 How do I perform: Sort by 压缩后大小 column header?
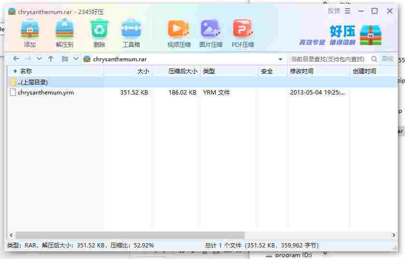[x=176, y=71]
